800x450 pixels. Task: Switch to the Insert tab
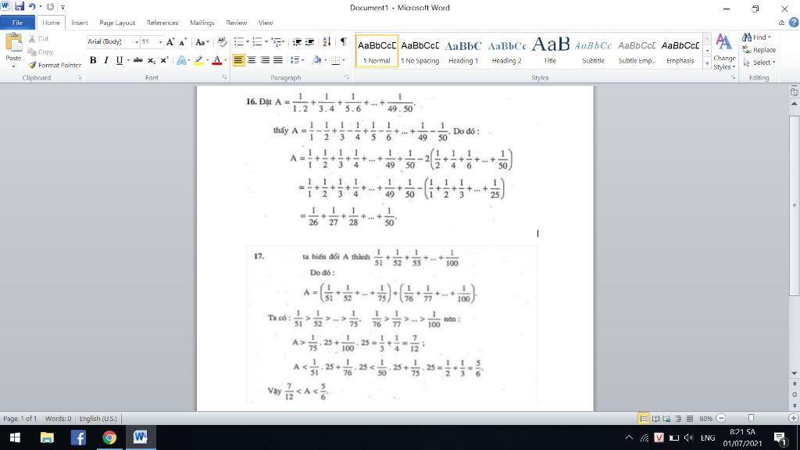[x=79, y=23]
